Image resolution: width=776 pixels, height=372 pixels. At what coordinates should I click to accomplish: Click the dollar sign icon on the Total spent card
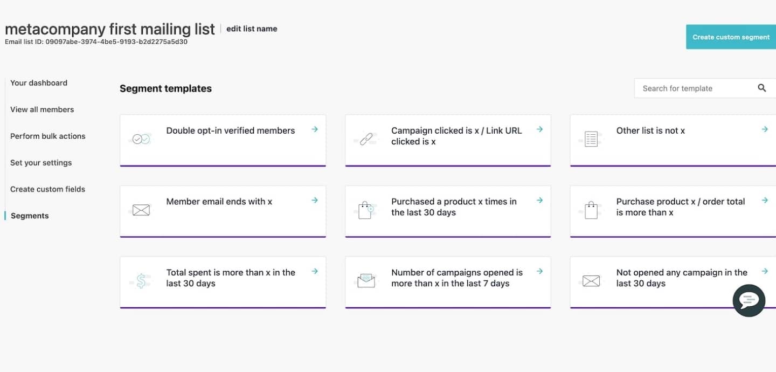point(141,281)
